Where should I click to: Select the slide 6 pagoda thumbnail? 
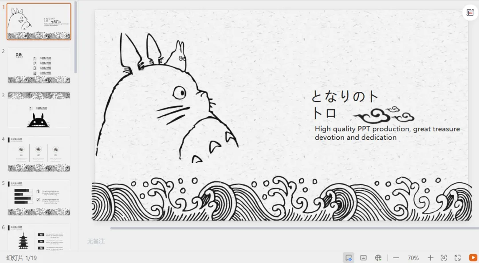point(39,237)
